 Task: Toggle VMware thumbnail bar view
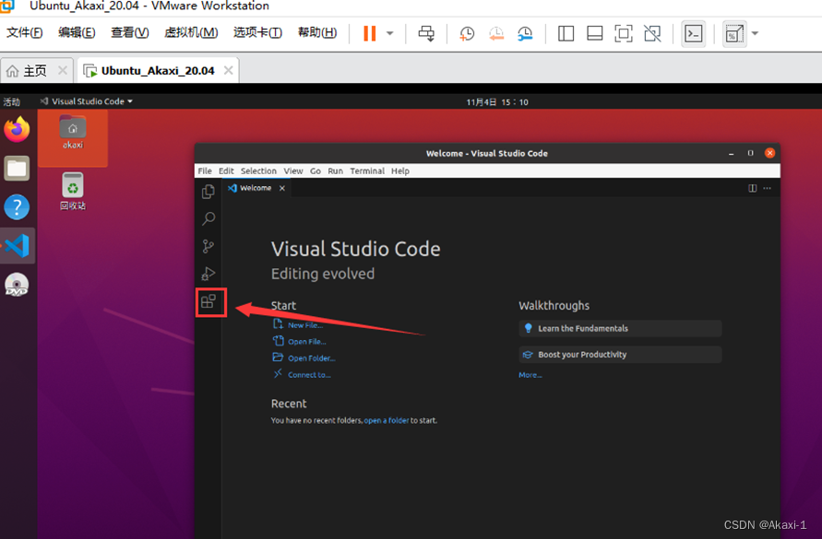594,33
